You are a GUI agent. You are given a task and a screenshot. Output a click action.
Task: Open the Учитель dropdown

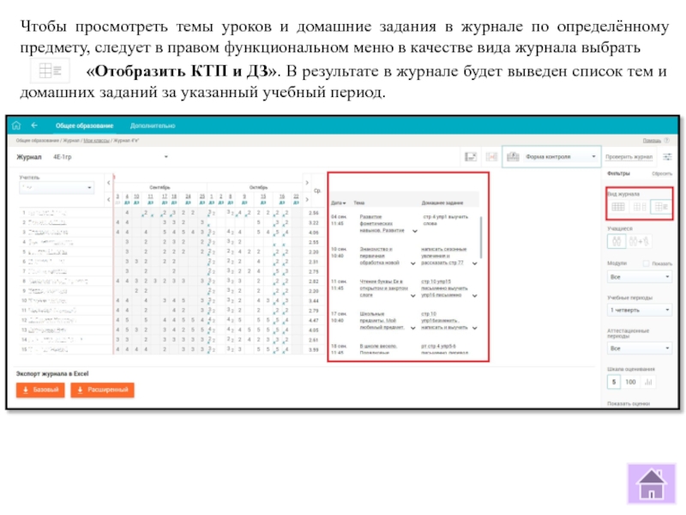[57, 187]
